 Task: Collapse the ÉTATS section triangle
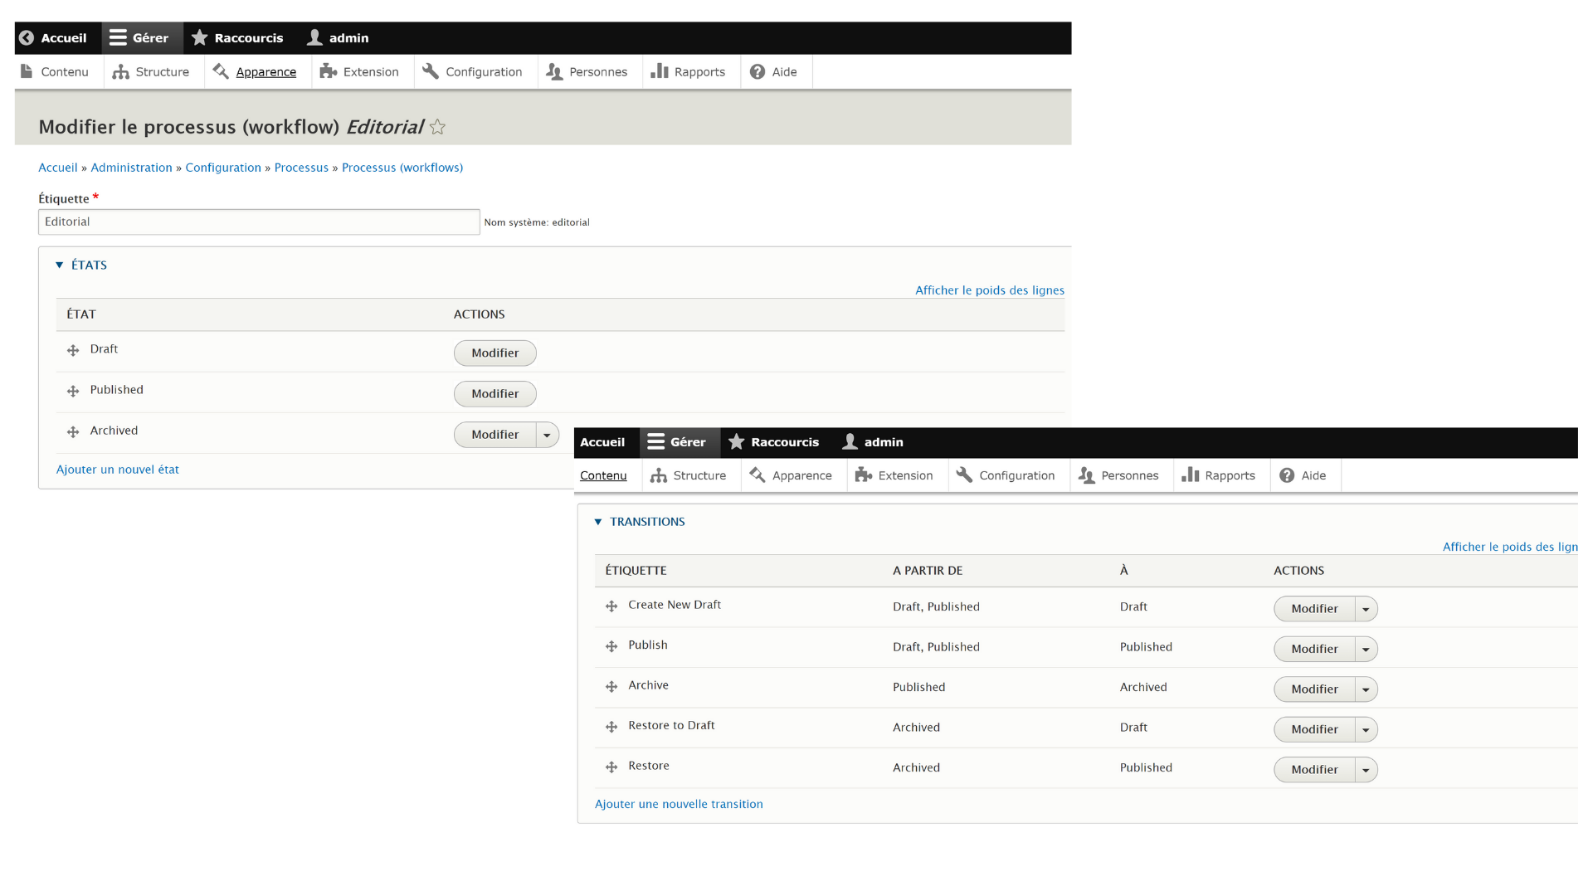pyautogui.click(x=58, y=265)
